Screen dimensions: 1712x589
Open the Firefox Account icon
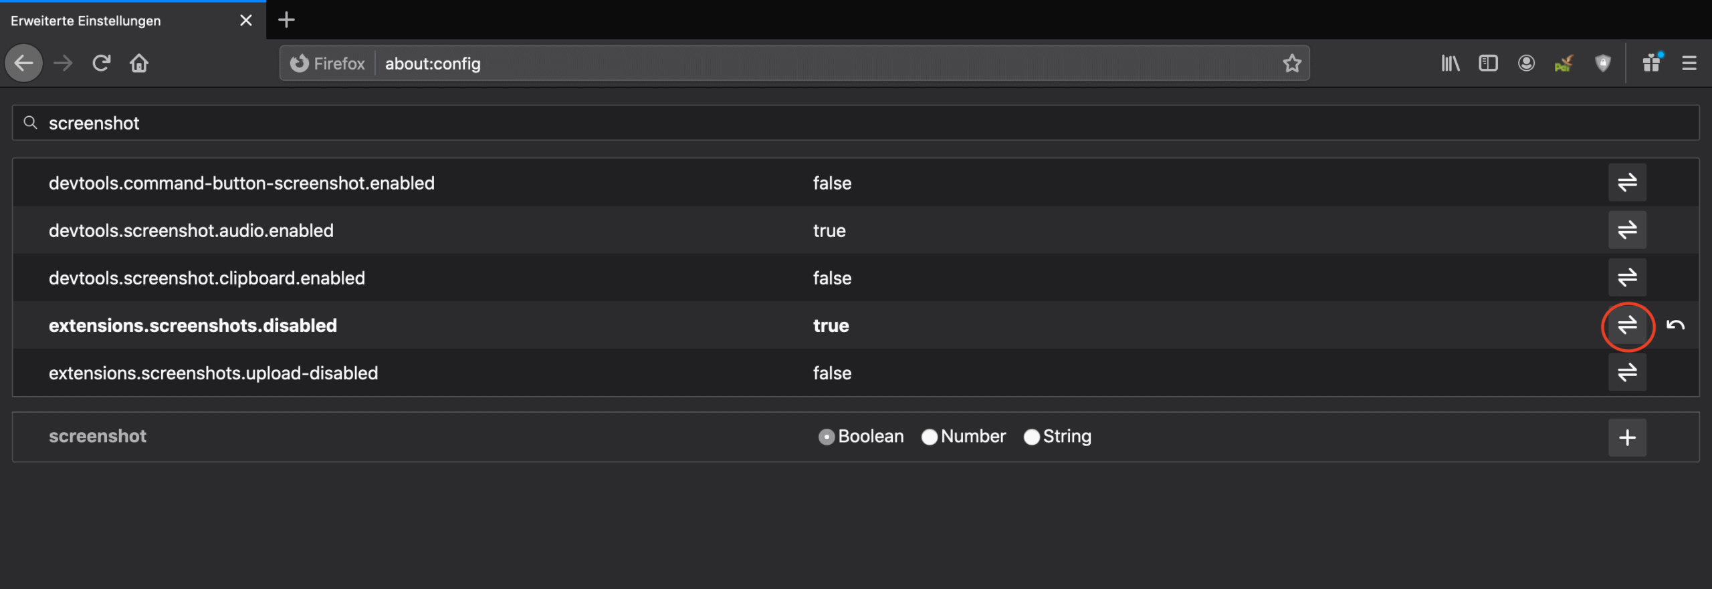[1527, 63]
